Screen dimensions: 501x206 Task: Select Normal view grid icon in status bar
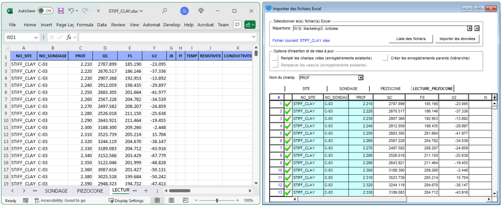157,200
